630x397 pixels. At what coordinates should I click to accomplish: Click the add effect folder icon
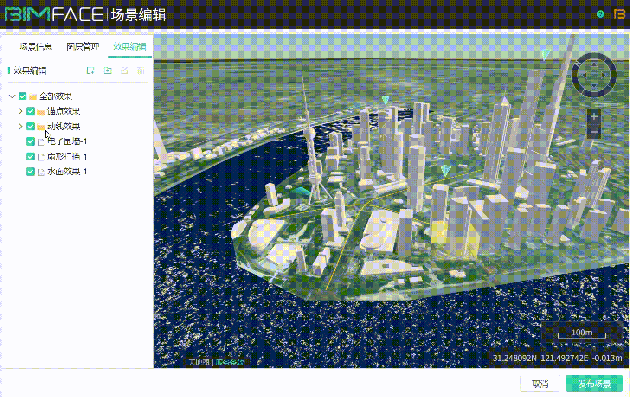click(x=108, y=70)
